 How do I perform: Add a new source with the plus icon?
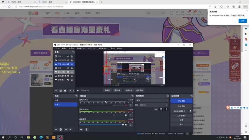pyautogui.click(x=56, y=91)
